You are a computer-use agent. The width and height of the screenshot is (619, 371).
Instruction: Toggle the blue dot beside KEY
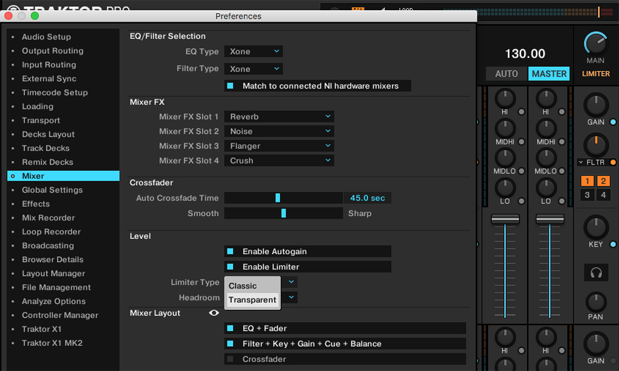pos(613,244)
